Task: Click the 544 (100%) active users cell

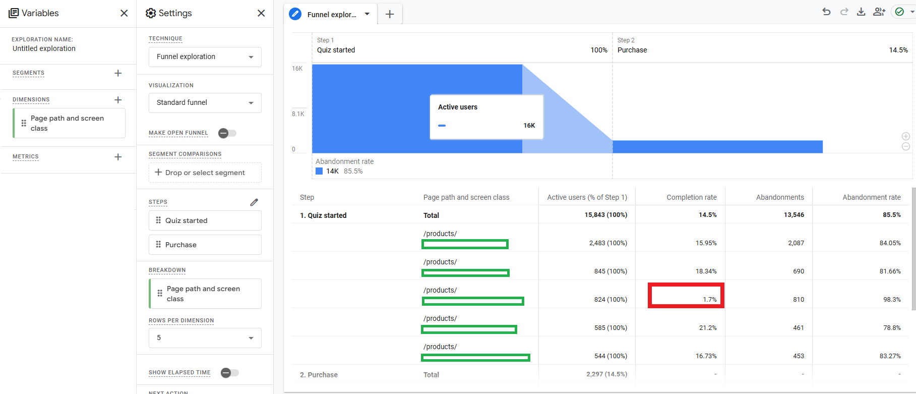Action: [610, 356]
